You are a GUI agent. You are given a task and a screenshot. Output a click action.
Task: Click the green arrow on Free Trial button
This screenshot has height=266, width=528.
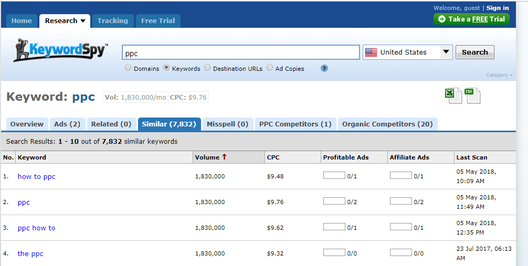441,19
